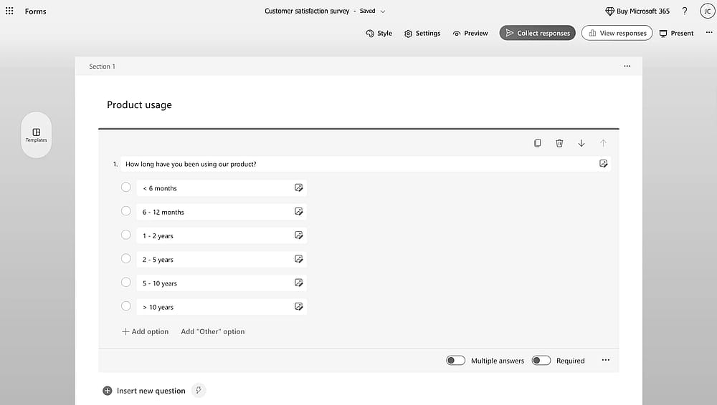The image size is (717, 405).
Task: Add "Other" option to the question
Action: click(x=213, y=331)
